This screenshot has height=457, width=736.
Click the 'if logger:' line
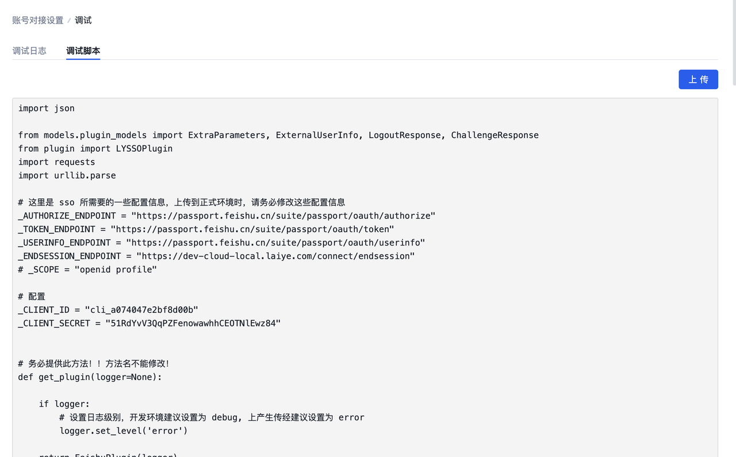pyautogui.click(x=64, y=404)
